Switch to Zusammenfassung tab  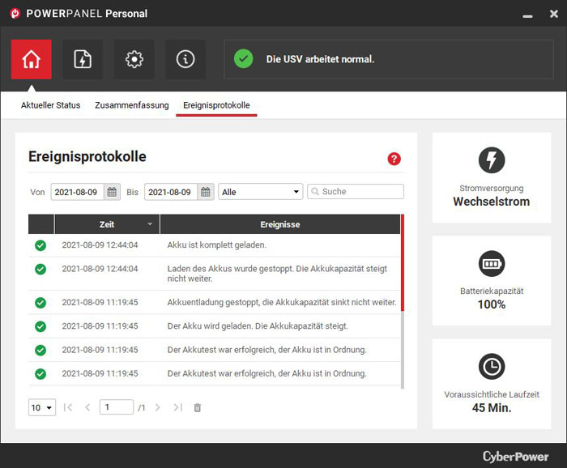[131, 105]
